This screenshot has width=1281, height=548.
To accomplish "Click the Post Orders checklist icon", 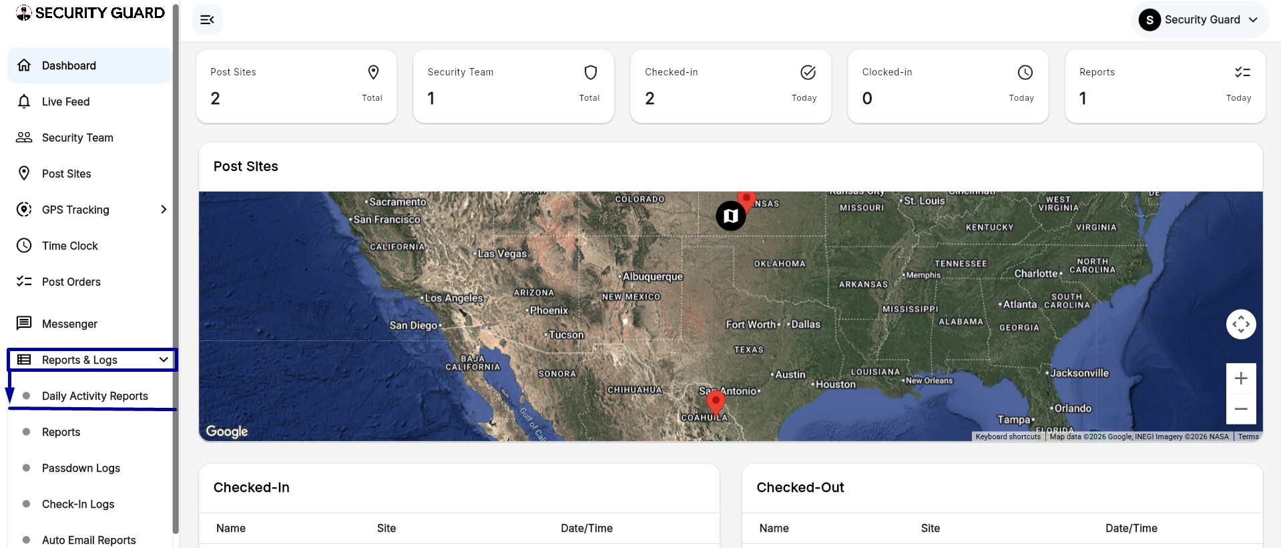I will click(x=24, y=282).
